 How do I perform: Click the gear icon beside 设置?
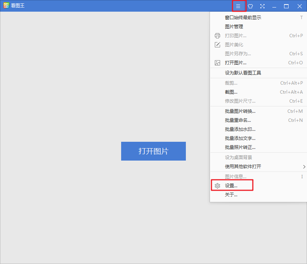pos(217,185)
